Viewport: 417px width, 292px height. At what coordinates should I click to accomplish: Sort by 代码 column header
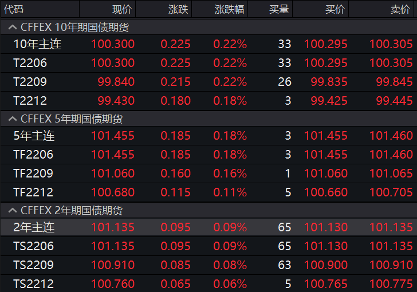tap(14, 9)
